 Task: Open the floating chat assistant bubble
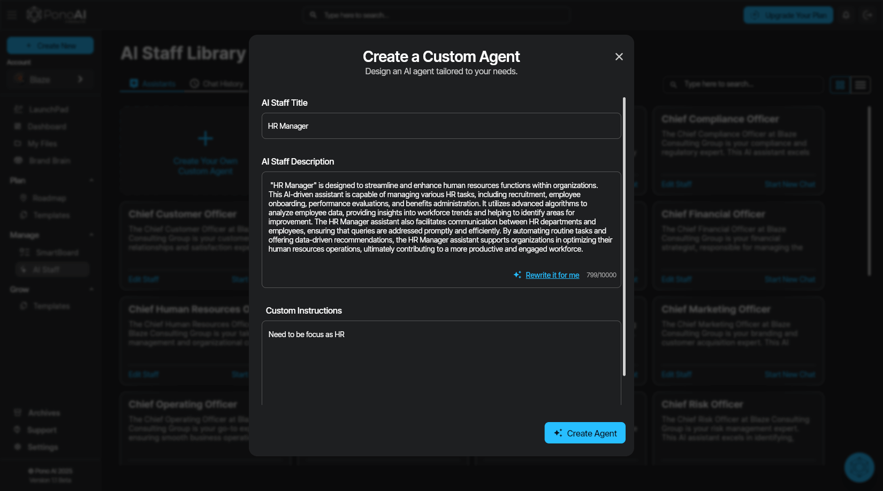(859, 467)
